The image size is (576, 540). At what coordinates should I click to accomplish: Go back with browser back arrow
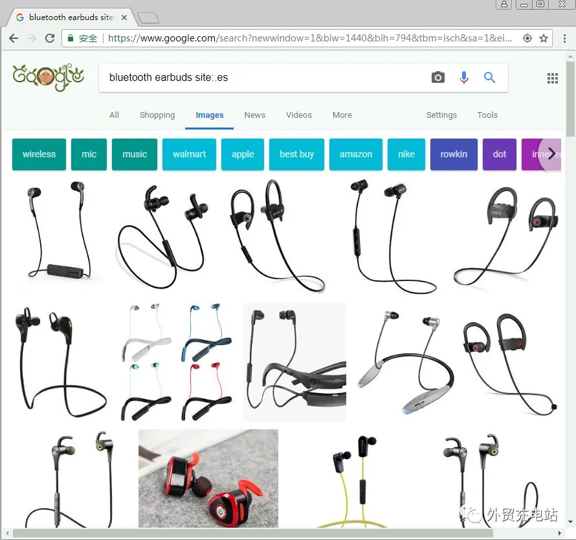14,38
